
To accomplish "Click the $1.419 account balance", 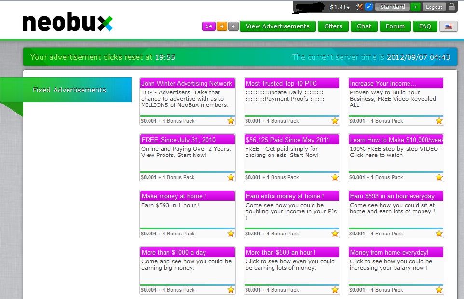I will (340, 7).
